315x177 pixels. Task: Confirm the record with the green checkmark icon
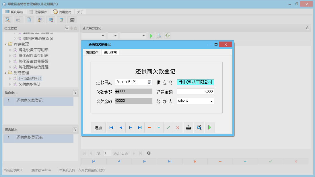pyautogui.click(x=168, y=127)
